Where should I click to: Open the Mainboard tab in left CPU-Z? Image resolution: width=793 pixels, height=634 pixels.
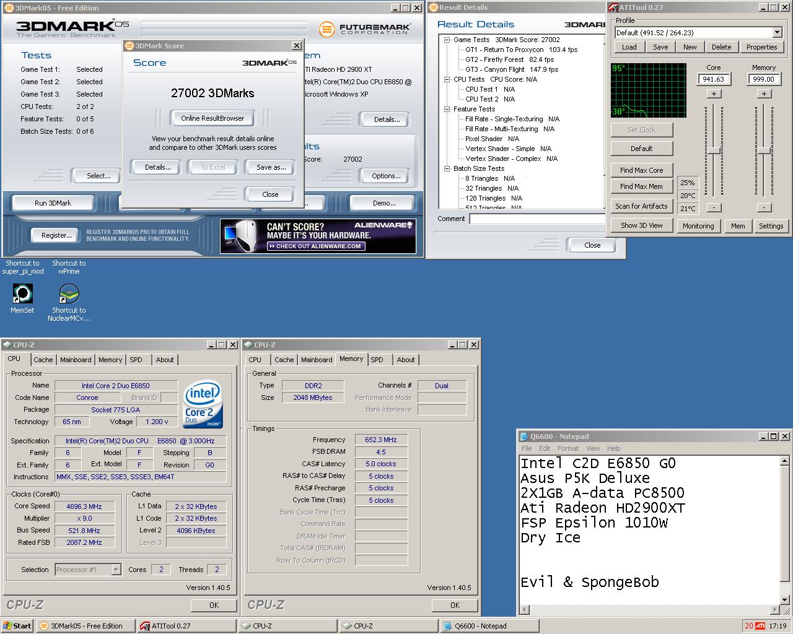76,360
